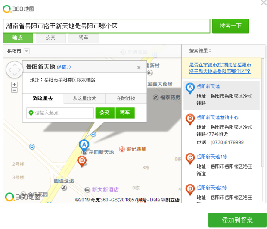Switch to the 驾车 tab
The width and height of the screenshot is (267, 229).
(84, 38)
